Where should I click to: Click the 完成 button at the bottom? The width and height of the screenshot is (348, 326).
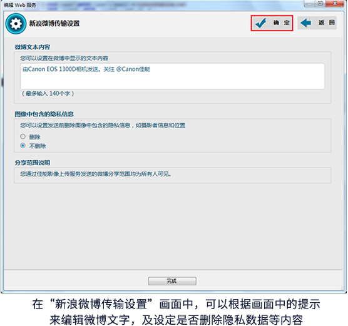[172, 281]
